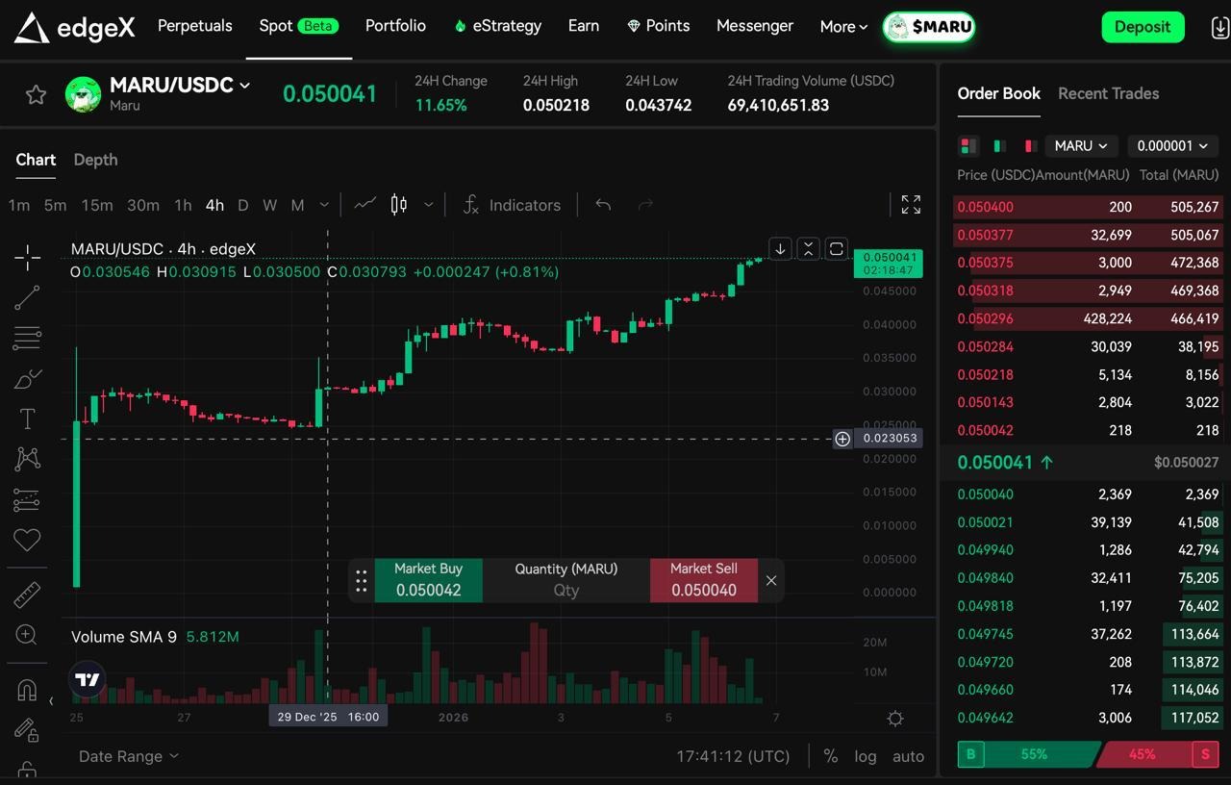Select the crosshair cursor tool
This screenshot has height=785, width=1231.
[27, 256]
